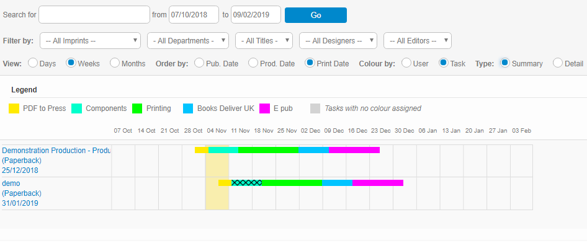
Task: Expand the All Editors filter
Action: [418, 41]
